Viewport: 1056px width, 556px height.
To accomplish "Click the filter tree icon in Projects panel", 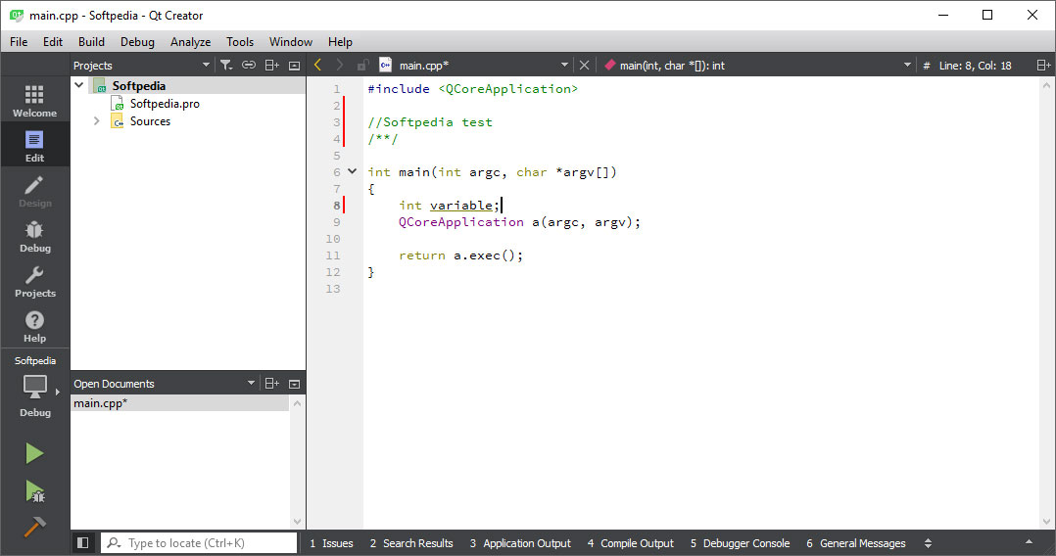I will click(225, 66).
